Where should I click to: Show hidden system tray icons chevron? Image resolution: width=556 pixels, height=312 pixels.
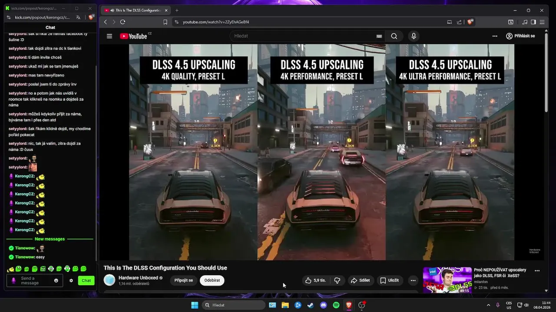coord(488,305)
